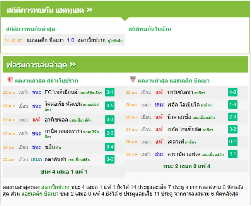Click the 0-4 score badge for ซลิน

click(x=110, y=147)
